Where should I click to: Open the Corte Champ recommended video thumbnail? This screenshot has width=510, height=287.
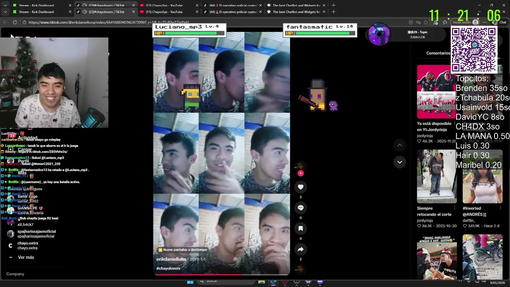(x=436, y=91)
